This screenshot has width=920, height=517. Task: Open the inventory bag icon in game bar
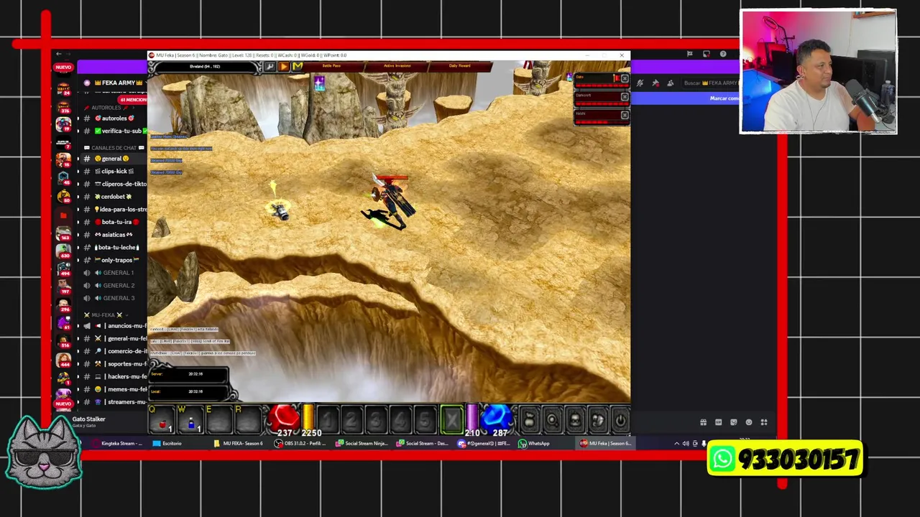(529, 421)
